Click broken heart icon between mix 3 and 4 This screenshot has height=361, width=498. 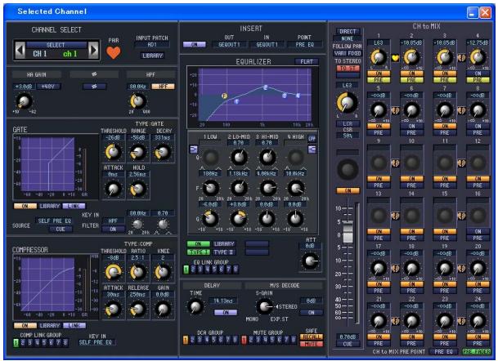(461, 58)
